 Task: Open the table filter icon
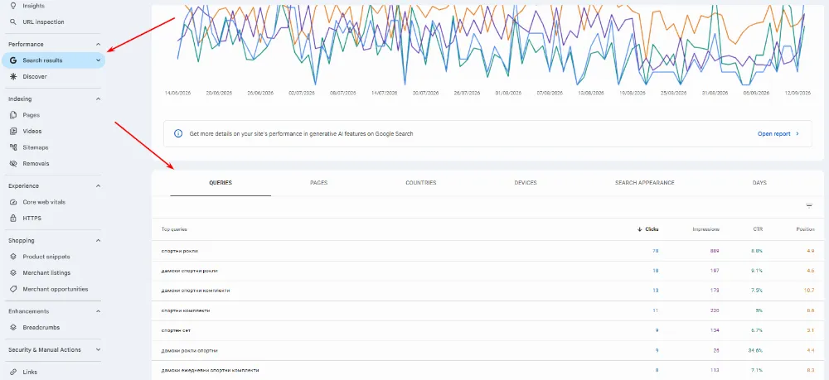[809, 206]
